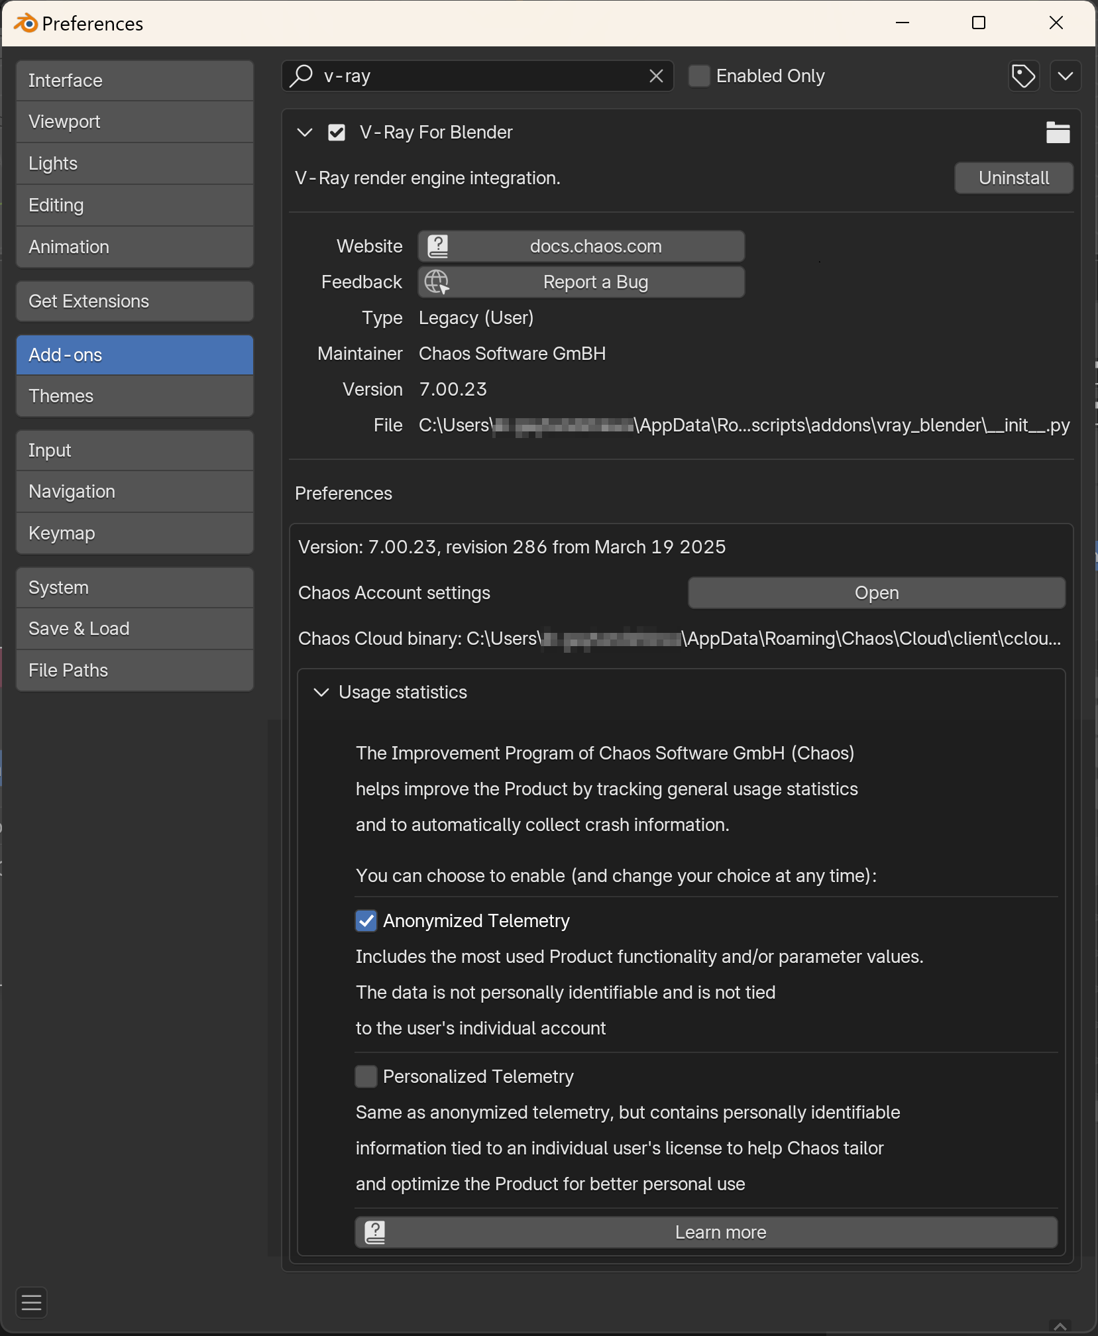Open the Interface preferences tab
This screenshot has width=1098, height=1336.
pos(135,81)
